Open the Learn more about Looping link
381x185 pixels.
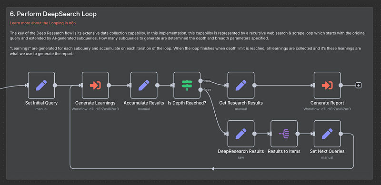pos(44,23)
